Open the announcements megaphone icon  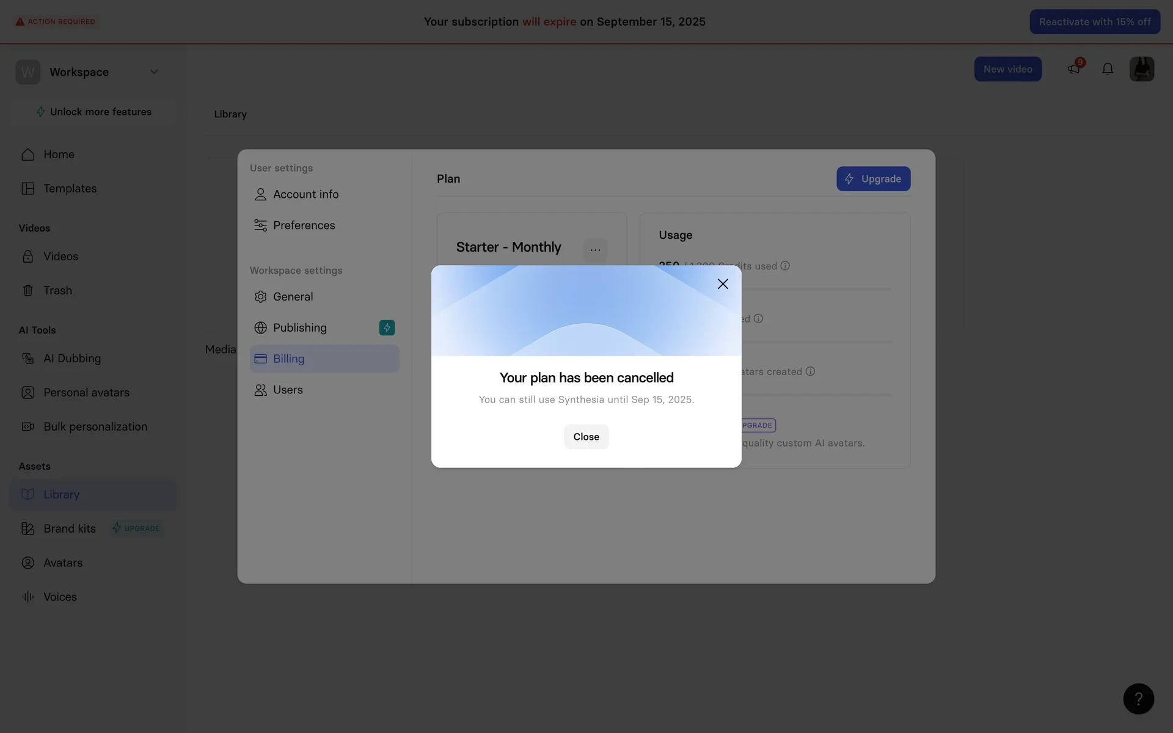[x=1074, y=69]
